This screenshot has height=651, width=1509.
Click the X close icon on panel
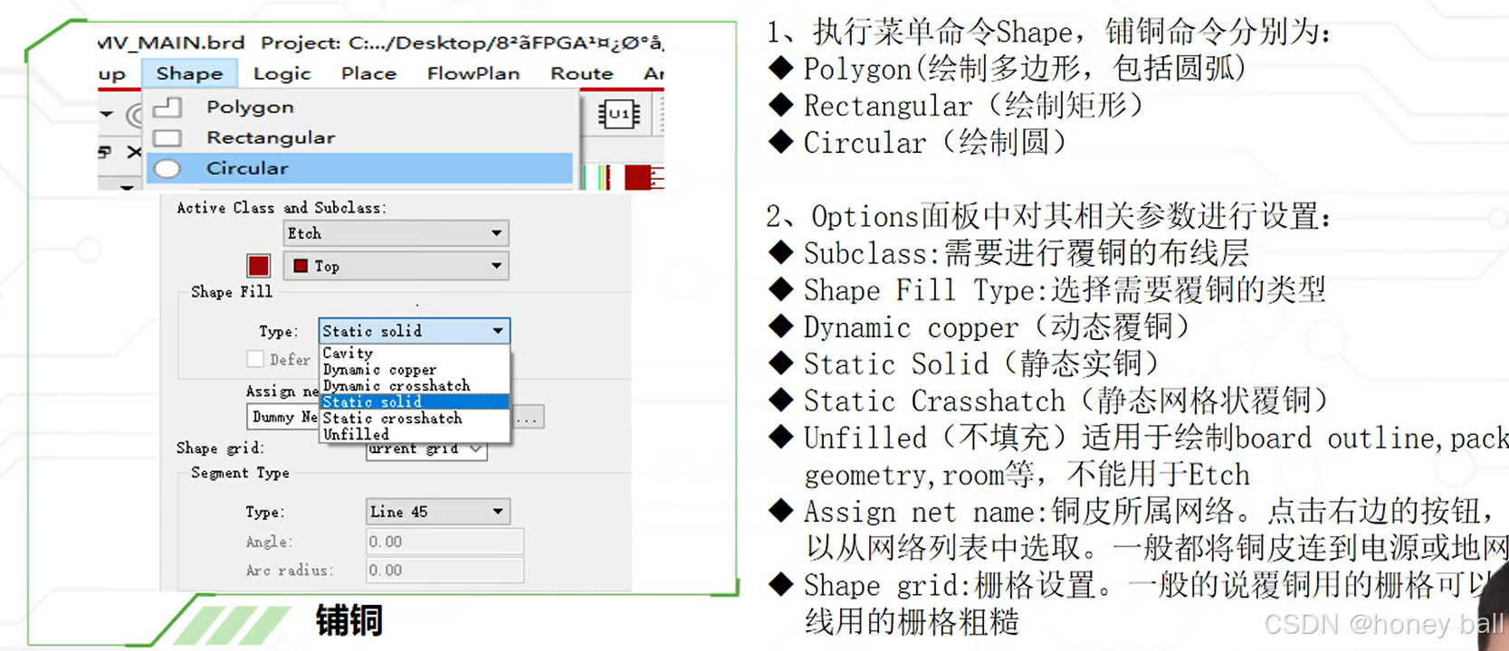click(x=134, y=151)
